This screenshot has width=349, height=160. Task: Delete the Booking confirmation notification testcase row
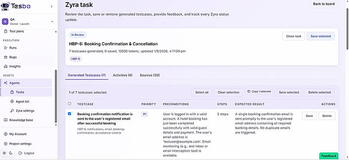pyautogui.click(x=327, y=116)
